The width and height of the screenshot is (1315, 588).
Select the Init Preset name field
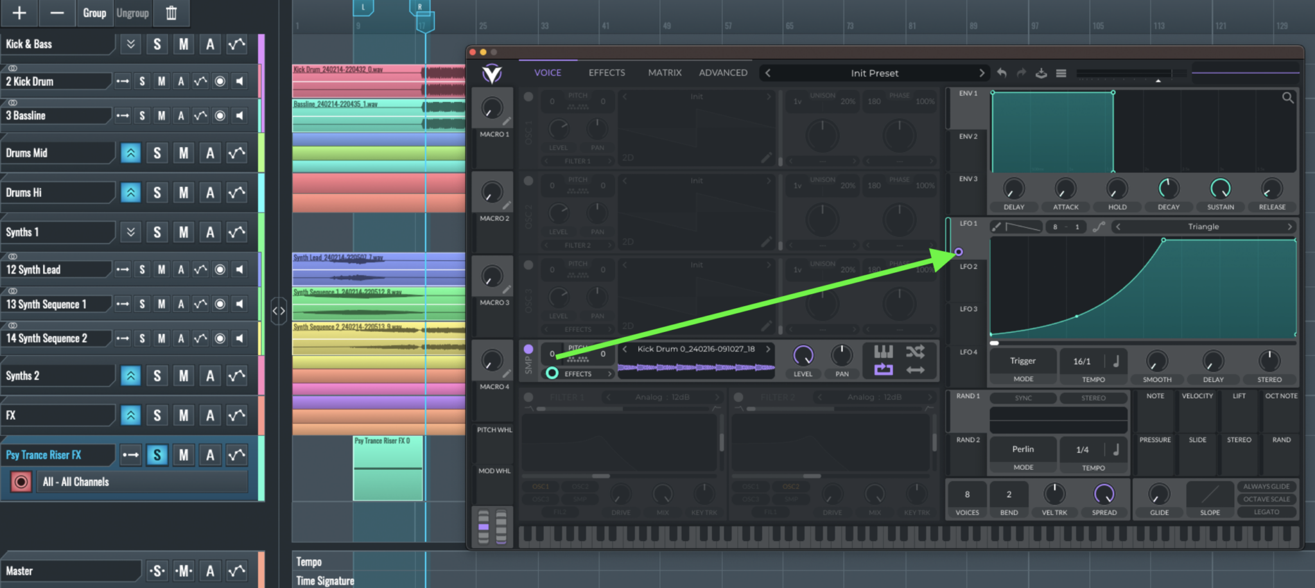875,73
